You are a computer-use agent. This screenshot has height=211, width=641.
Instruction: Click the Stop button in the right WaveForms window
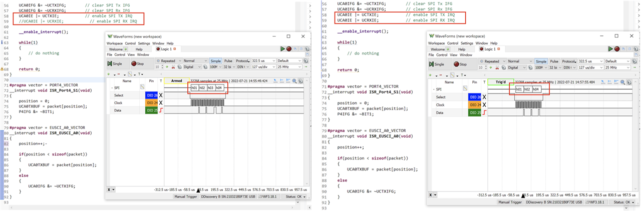coord(465,64)
